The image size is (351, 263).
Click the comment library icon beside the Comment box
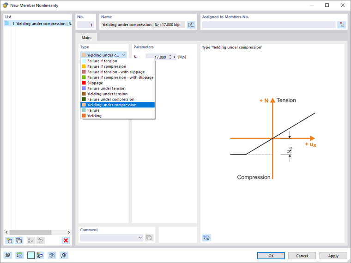click(x=149, y=238)
